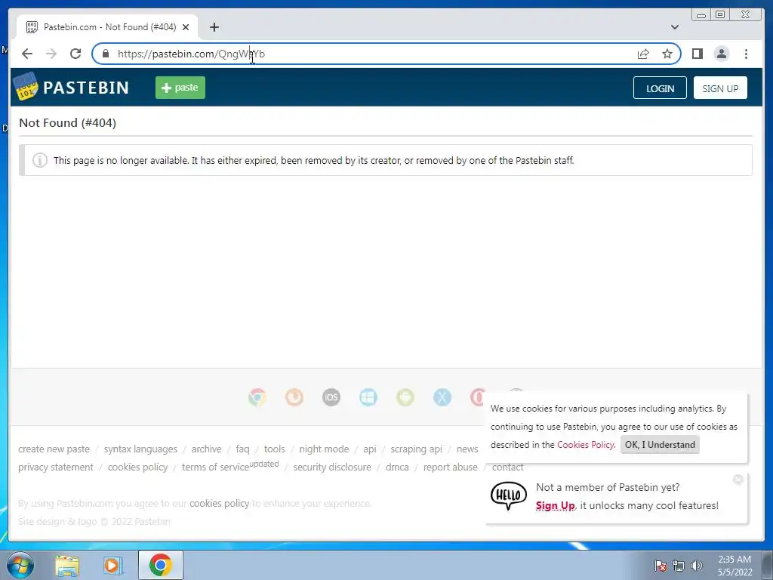Accept cookies with OK, I Understand
This screenshot has height=580, width=773.
coord(660,444)
